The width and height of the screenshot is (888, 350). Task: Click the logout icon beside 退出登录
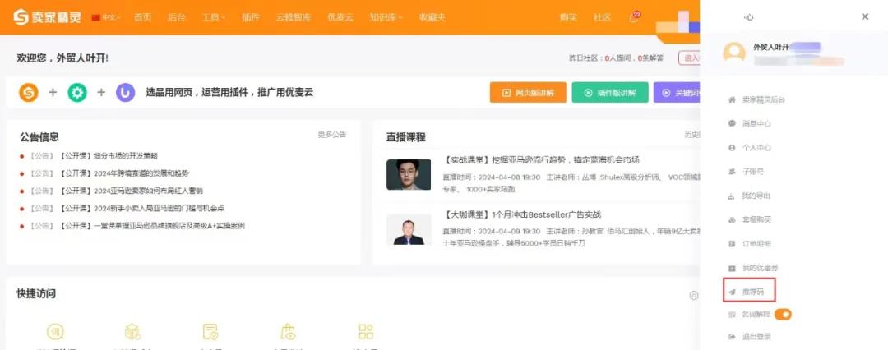coord(732,336)
